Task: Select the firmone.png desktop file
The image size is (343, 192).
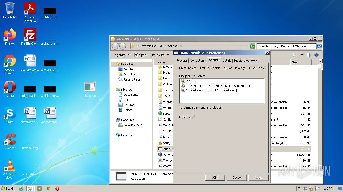Action: 30,143
